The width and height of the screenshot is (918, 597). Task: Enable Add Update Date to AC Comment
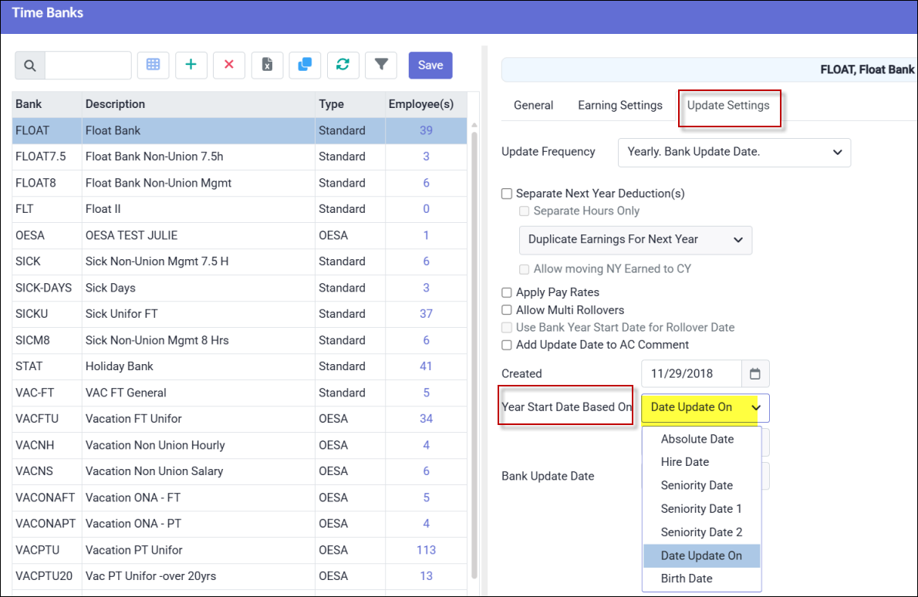coord(507,346)
